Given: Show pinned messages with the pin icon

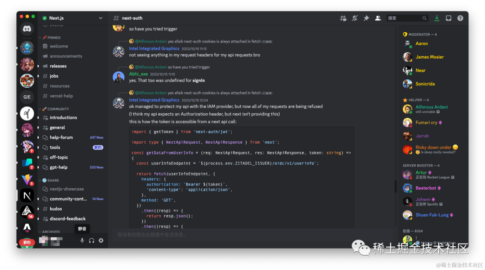Looking at the screenshot, I should click(366, 18).
